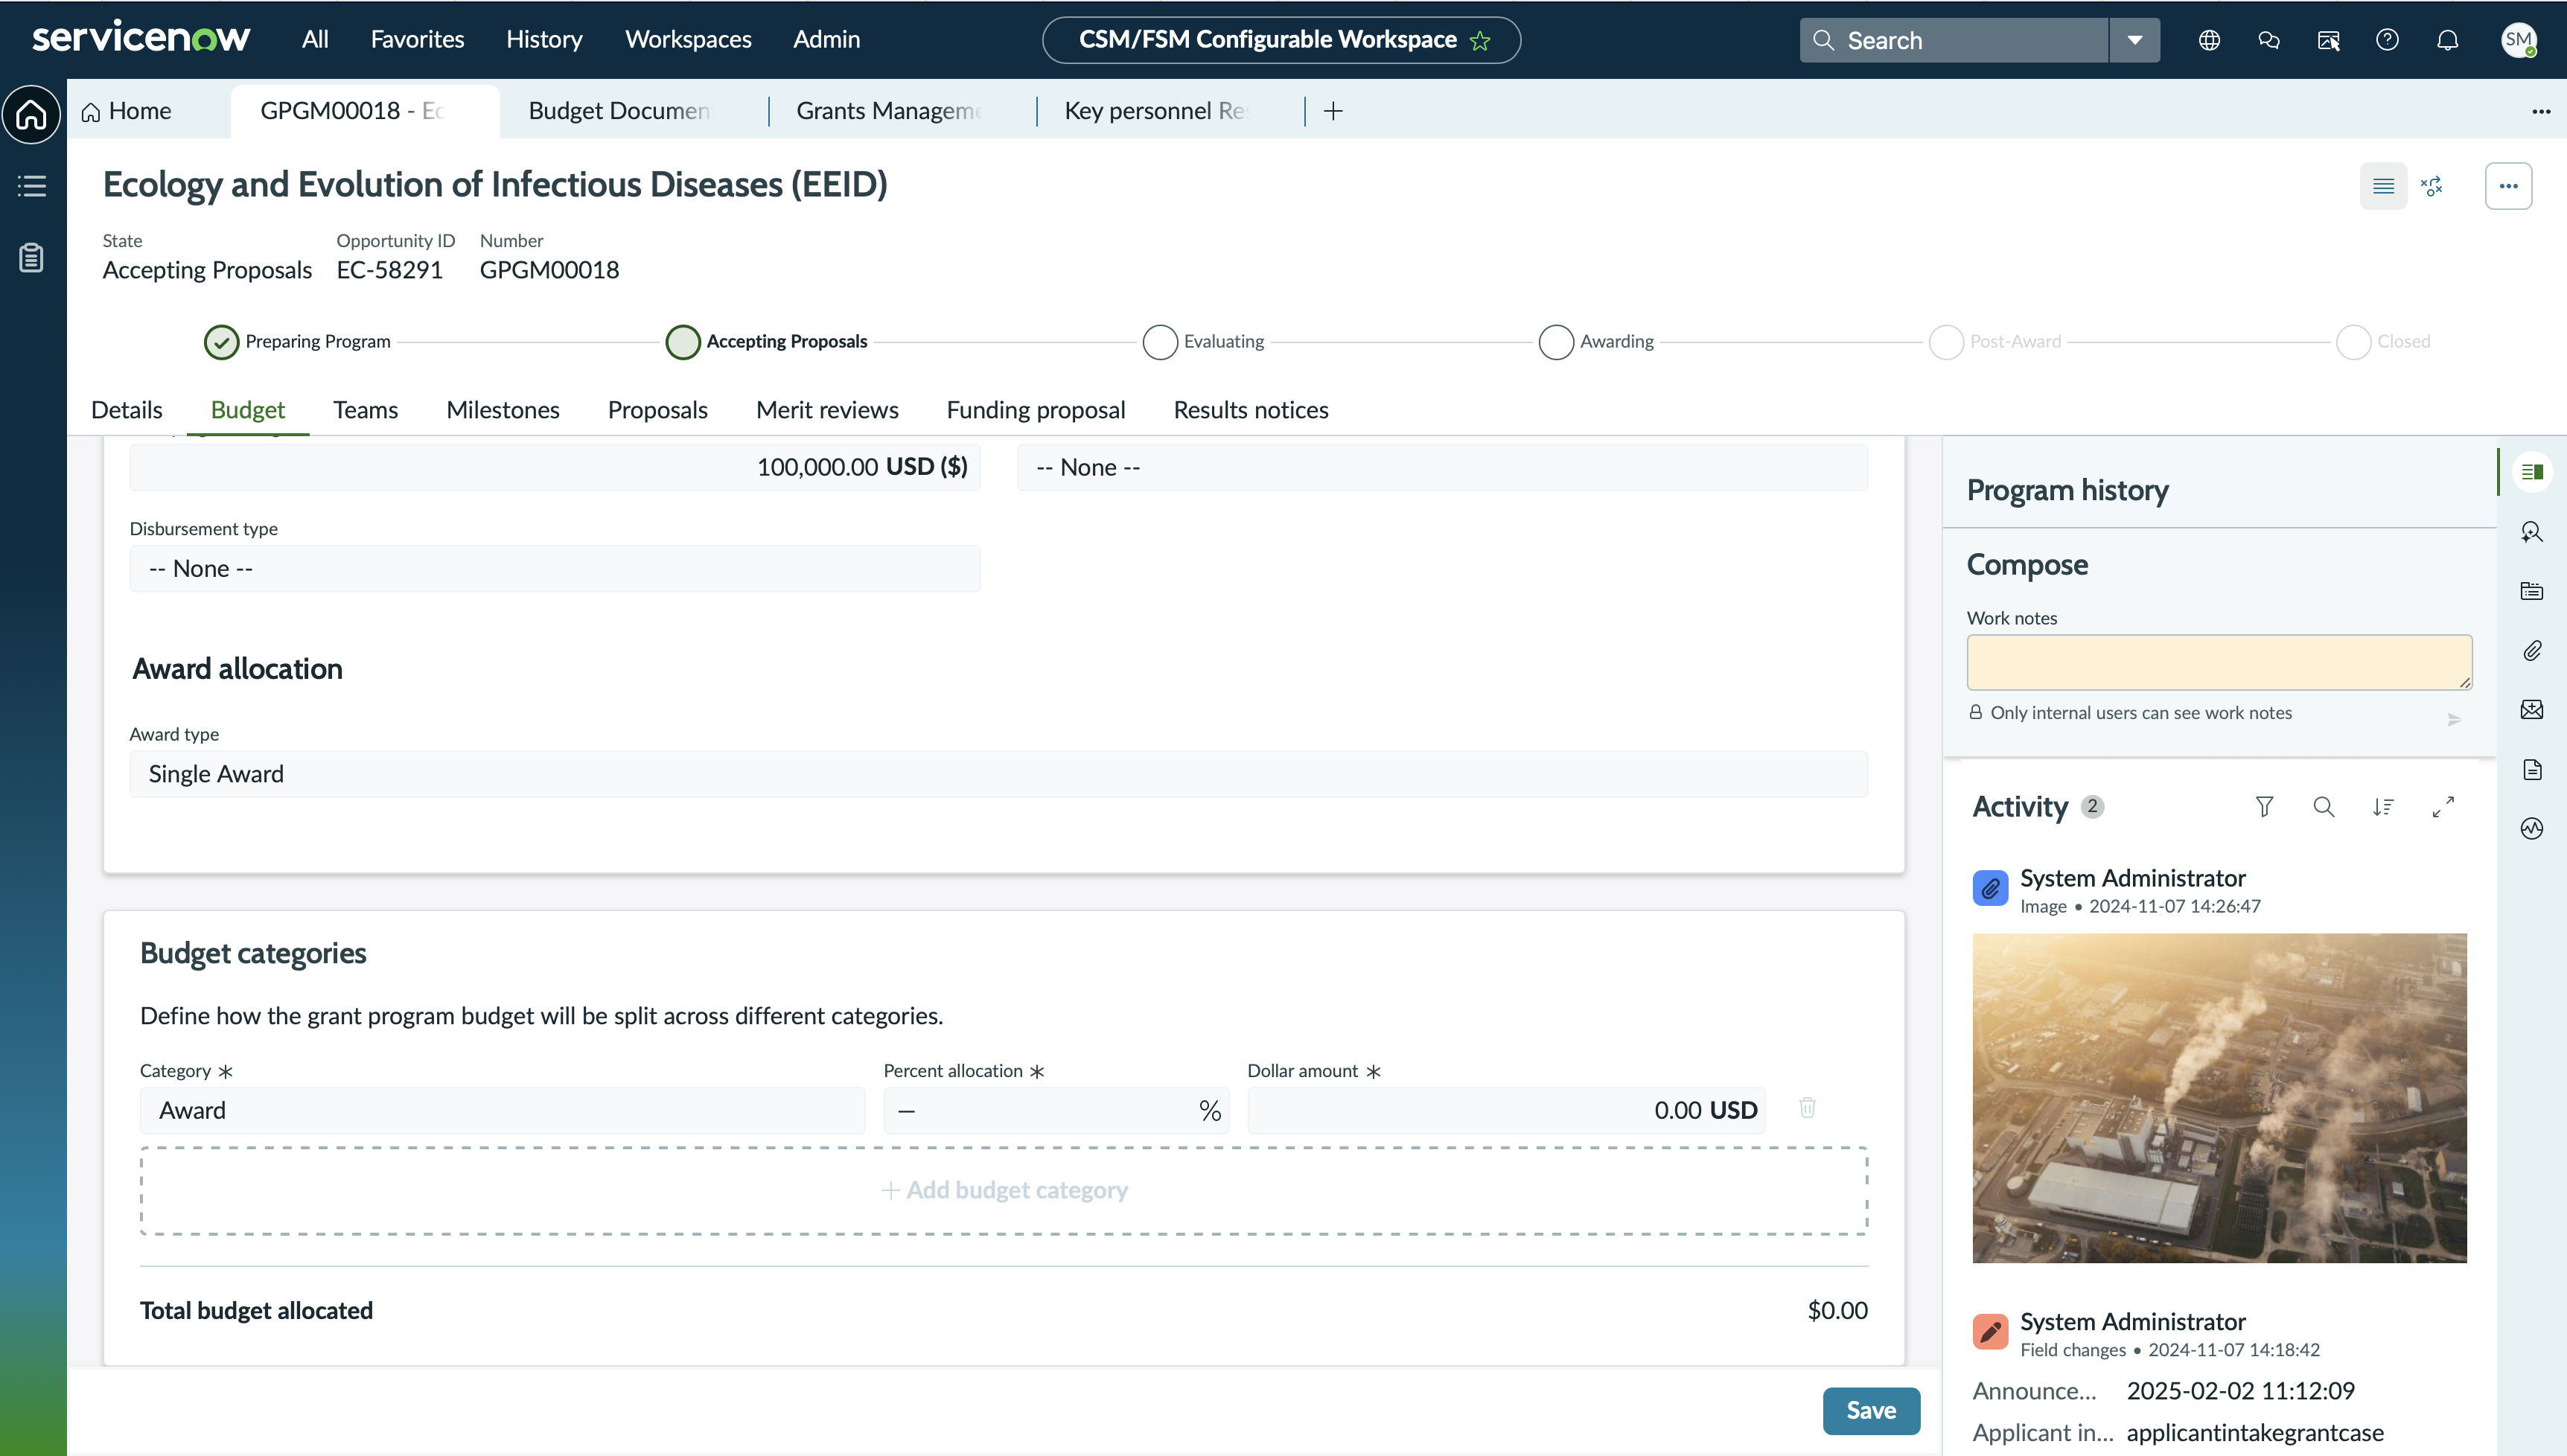Click the Percent allocation field
The width and height of the screenshot is (2567, 1456).
(x=1056, y=1110)
